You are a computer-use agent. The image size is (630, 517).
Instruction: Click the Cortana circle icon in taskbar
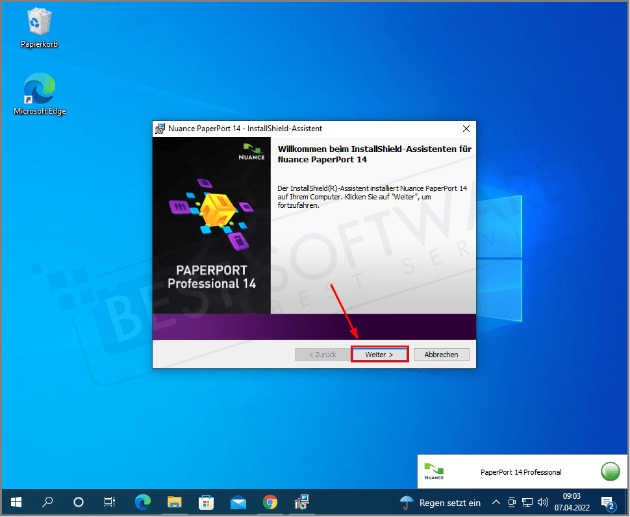coord(79,502)
